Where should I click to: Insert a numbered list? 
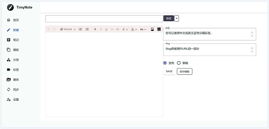(x=87, y=29)
